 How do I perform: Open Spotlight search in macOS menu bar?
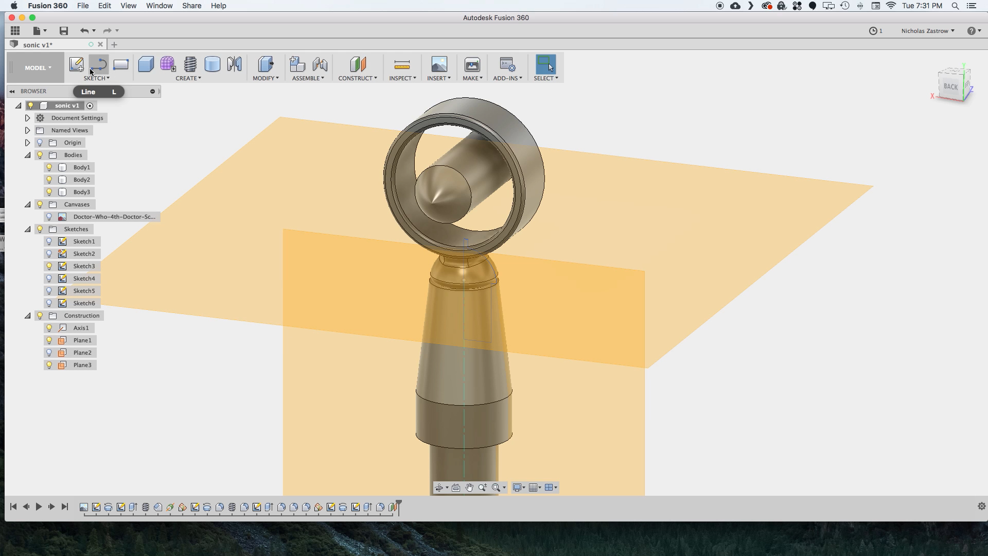(955, 6)
